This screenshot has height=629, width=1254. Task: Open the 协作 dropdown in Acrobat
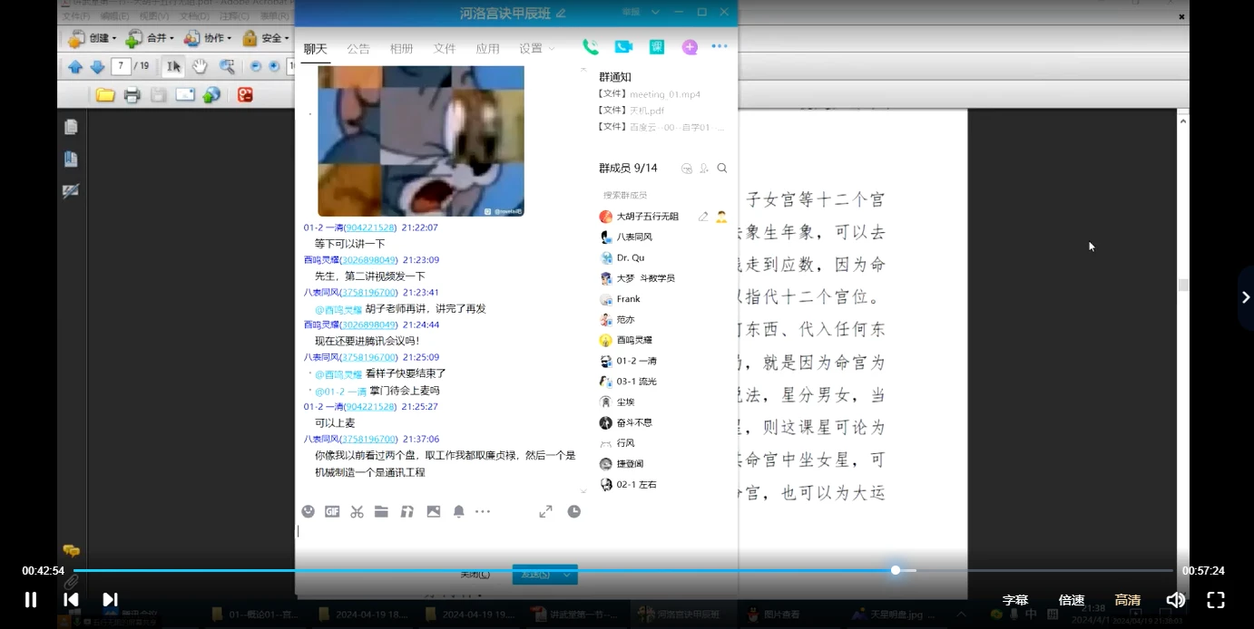click(208, 38)
